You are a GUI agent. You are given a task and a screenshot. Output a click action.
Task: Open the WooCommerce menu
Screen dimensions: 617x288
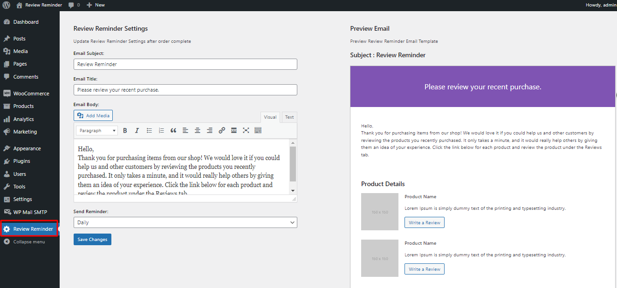click(31, 94)
